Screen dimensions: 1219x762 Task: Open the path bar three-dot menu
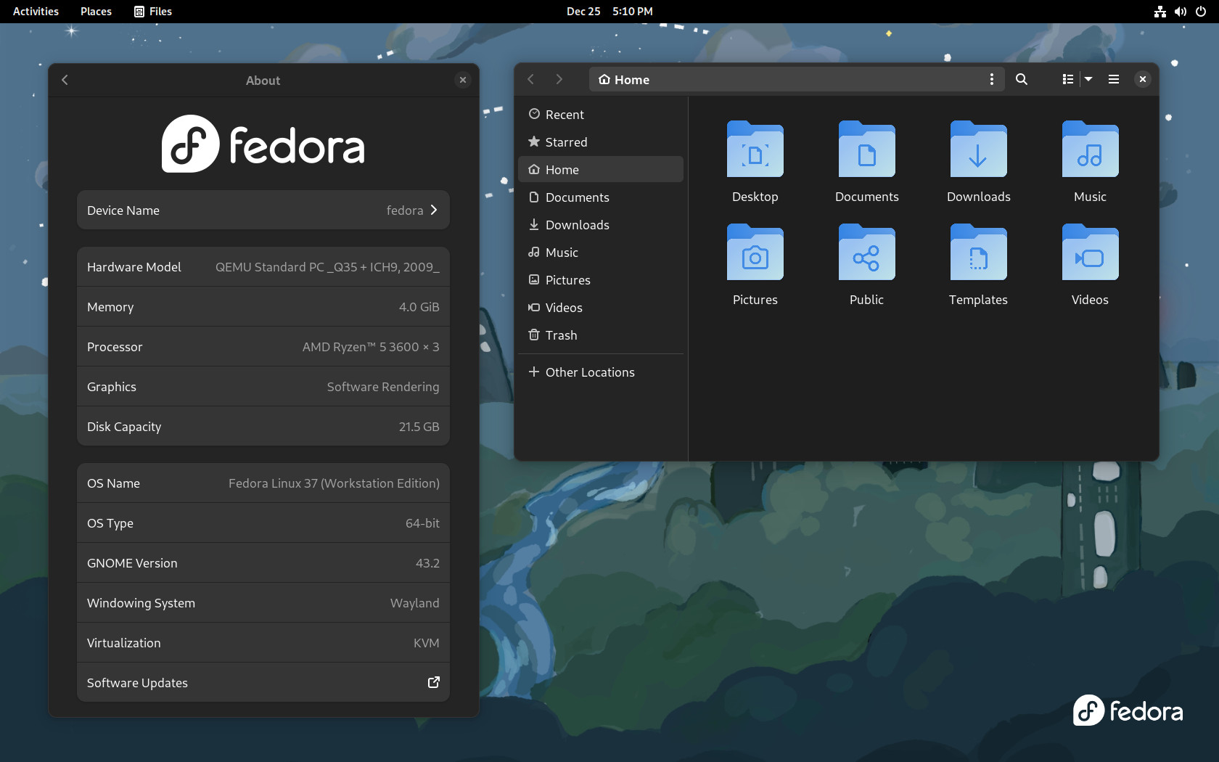[x=991, y=79]
